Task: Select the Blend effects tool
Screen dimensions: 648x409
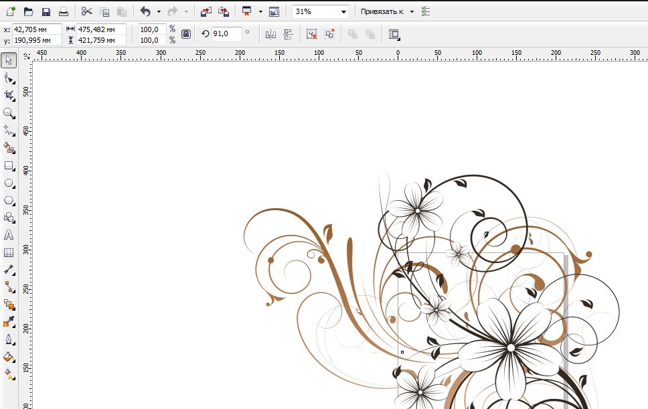Action: click(9, 305)
